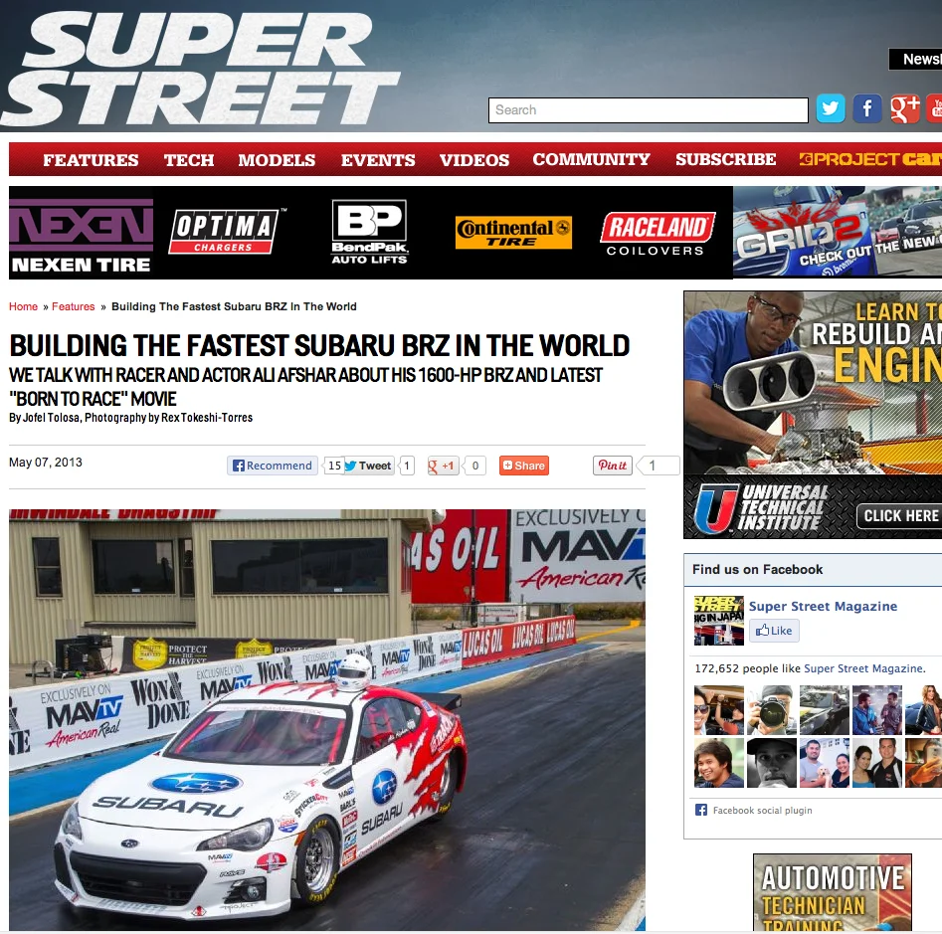Click the black-and-white Facebook fan photo
942x934 pixels.
771,762
